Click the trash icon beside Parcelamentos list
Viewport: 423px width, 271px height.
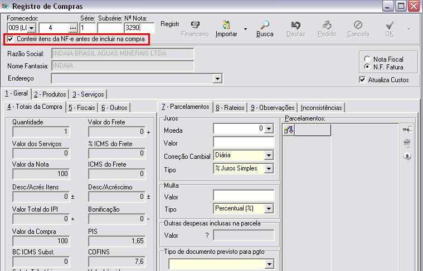[407, 143]
